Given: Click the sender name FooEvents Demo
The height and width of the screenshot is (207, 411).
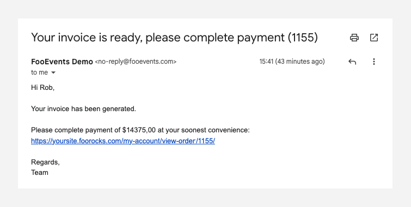Looking at the screenshot, I should pyautogui.click(x=62, y=62).
